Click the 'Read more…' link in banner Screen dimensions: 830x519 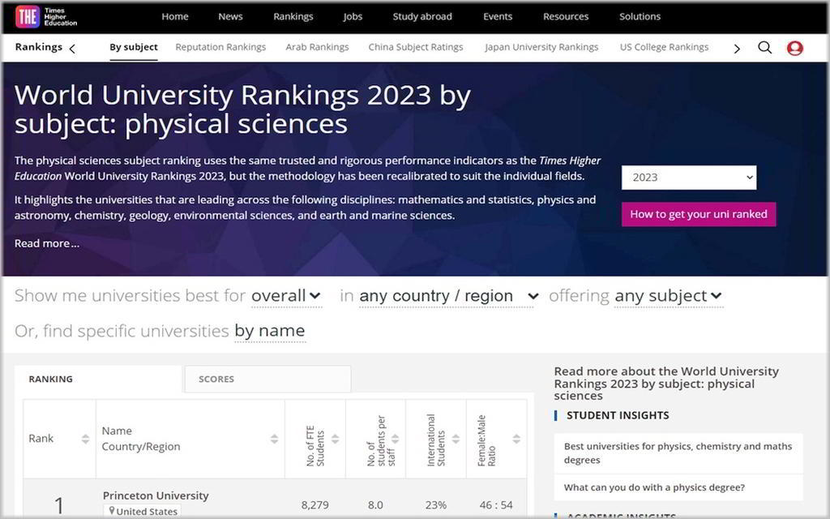coord(46,243)
